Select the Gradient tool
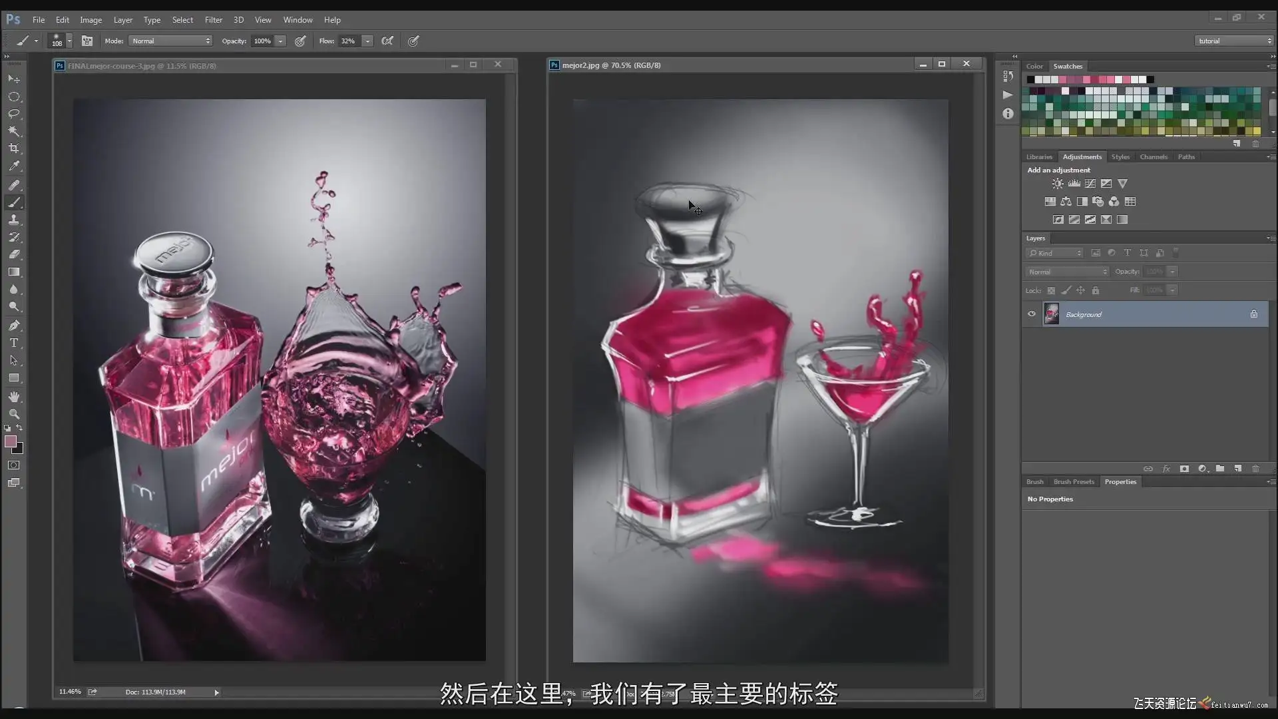This screenshot has height=719, width=1278. (14, 272)
